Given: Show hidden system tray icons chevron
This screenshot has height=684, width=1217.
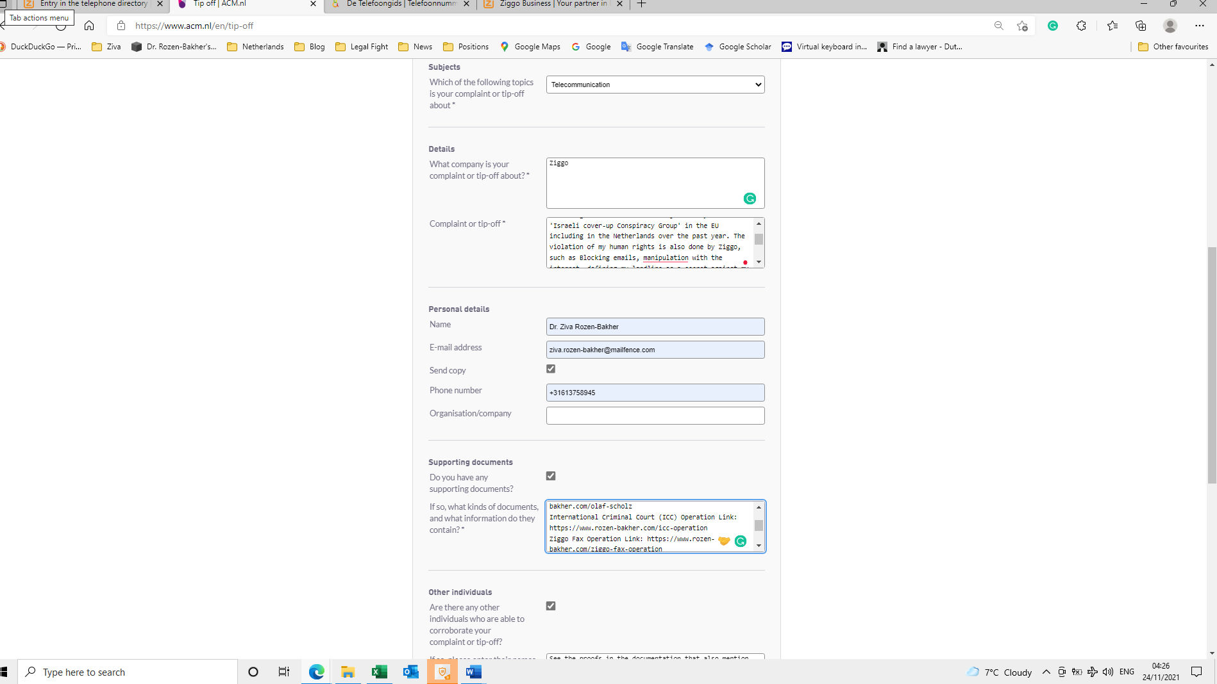Looking at the screenshot, I should 1046,672.
